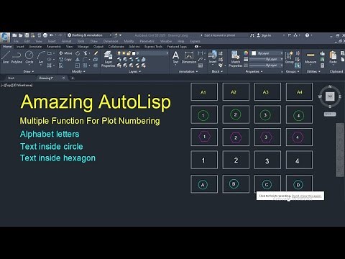Click the New drawing icon in quick access toolbar
Viewport: 345px width, 259px height.
point(14,35)
